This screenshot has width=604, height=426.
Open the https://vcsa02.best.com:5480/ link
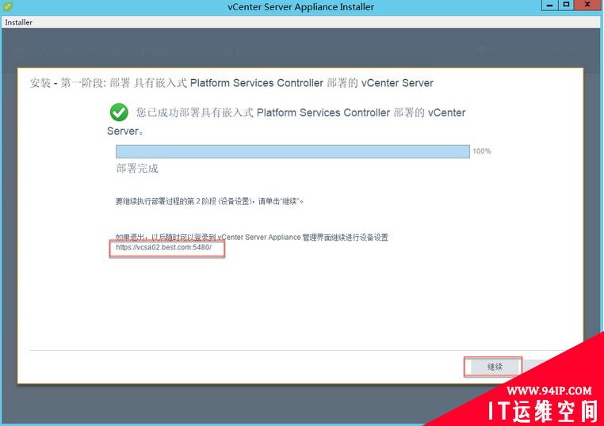point(163,247)
